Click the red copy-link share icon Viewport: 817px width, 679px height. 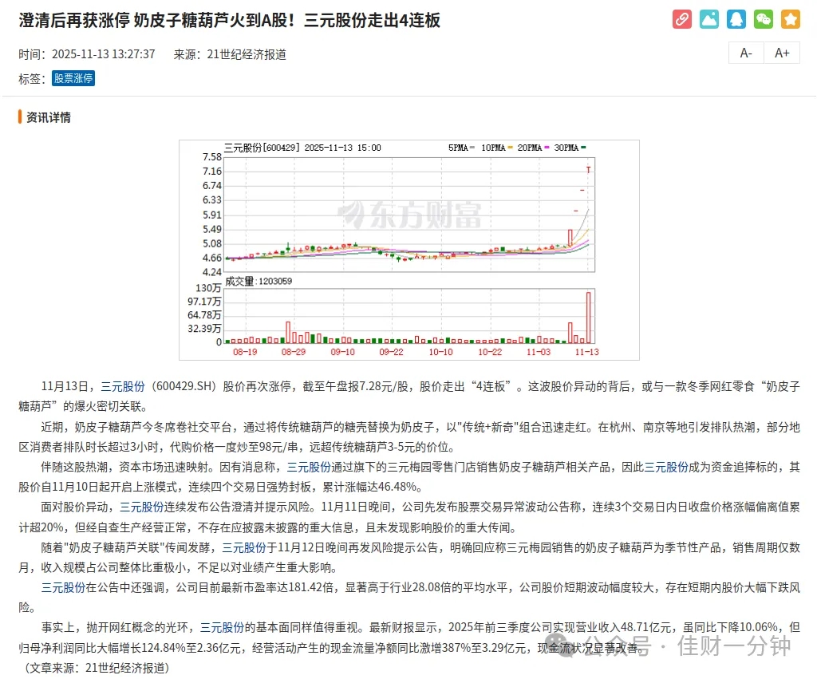point(681,18)
